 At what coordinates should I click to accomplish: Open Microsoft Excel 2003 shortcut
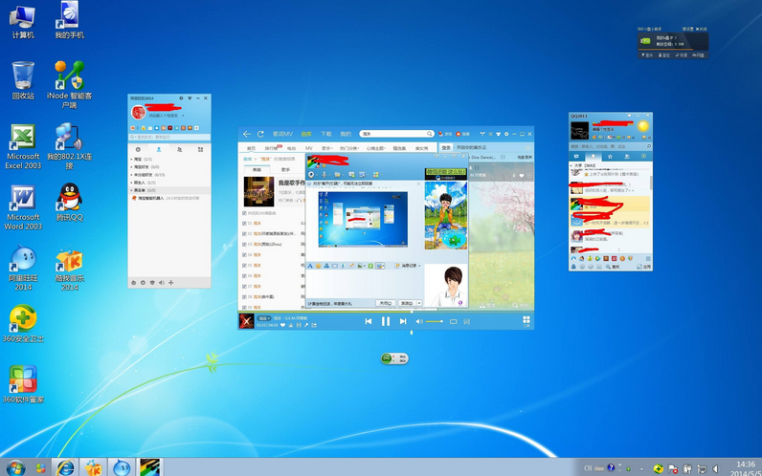click(x=23, y=146)
